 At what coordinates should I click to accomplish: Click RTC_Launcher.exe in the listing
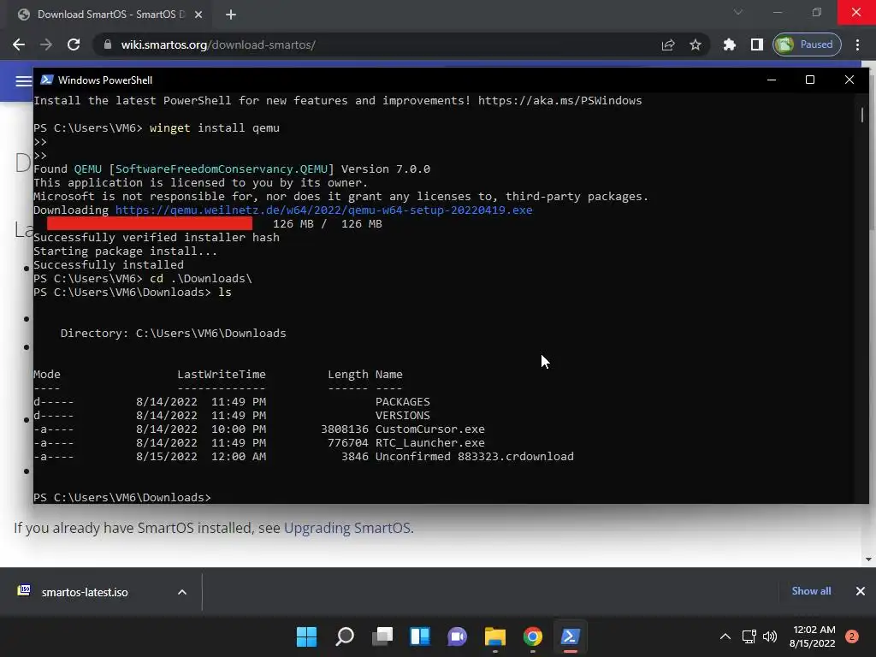(429, 442)
